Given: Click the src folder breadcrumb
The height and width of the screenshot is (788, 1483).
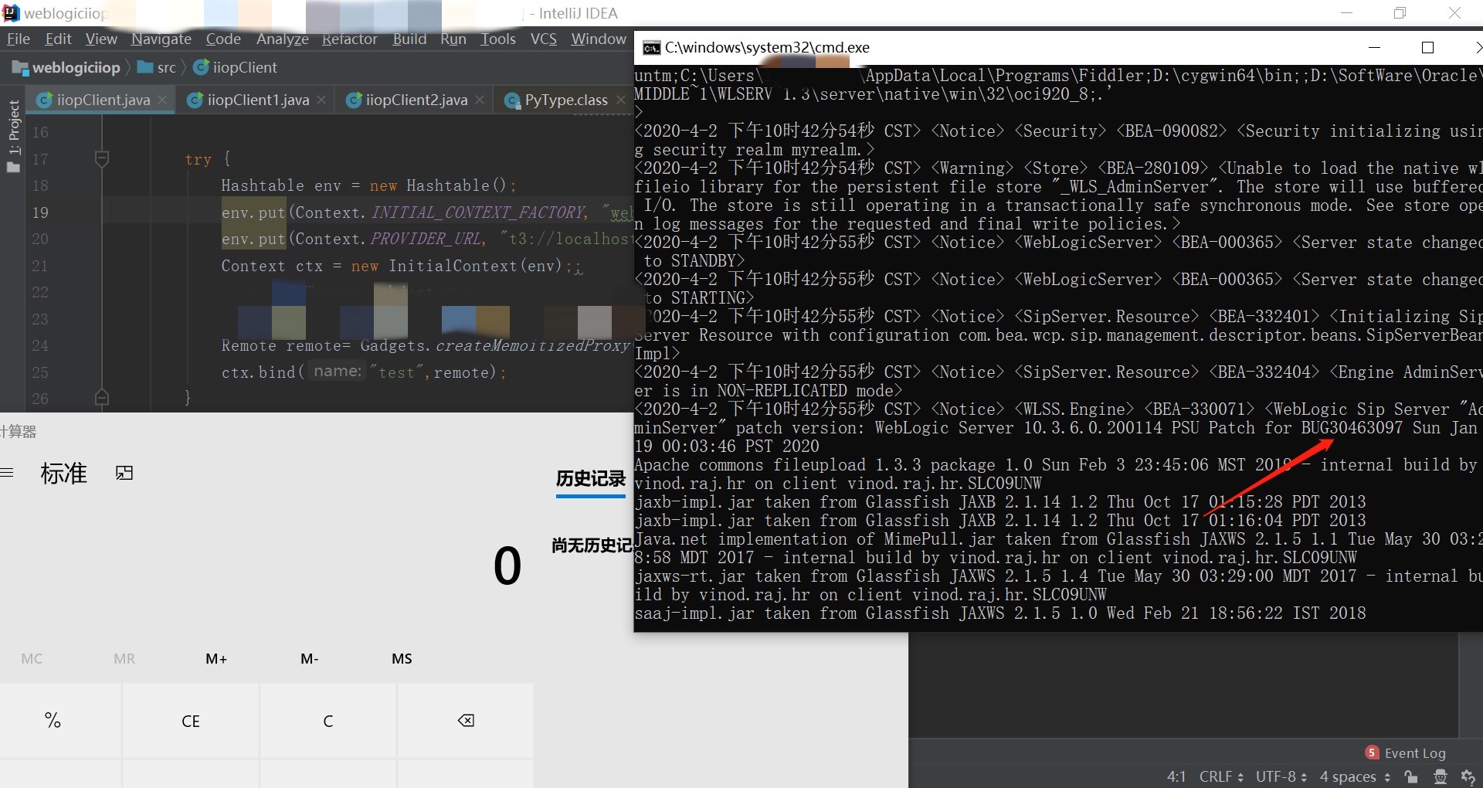Looking at the screenshot, I should click(157, 67).
